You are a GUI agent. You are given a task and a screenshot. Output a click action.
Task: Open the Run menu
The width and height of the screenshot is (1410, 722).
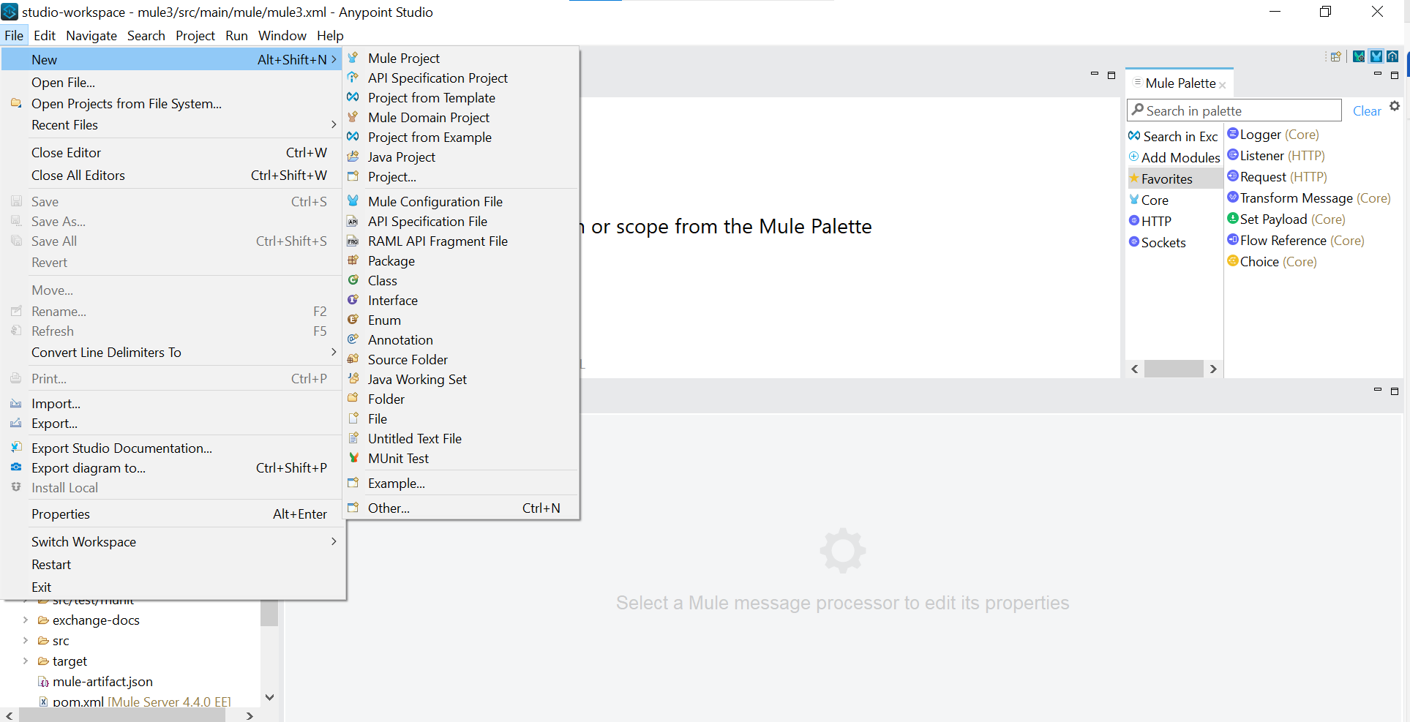(236, 35)
